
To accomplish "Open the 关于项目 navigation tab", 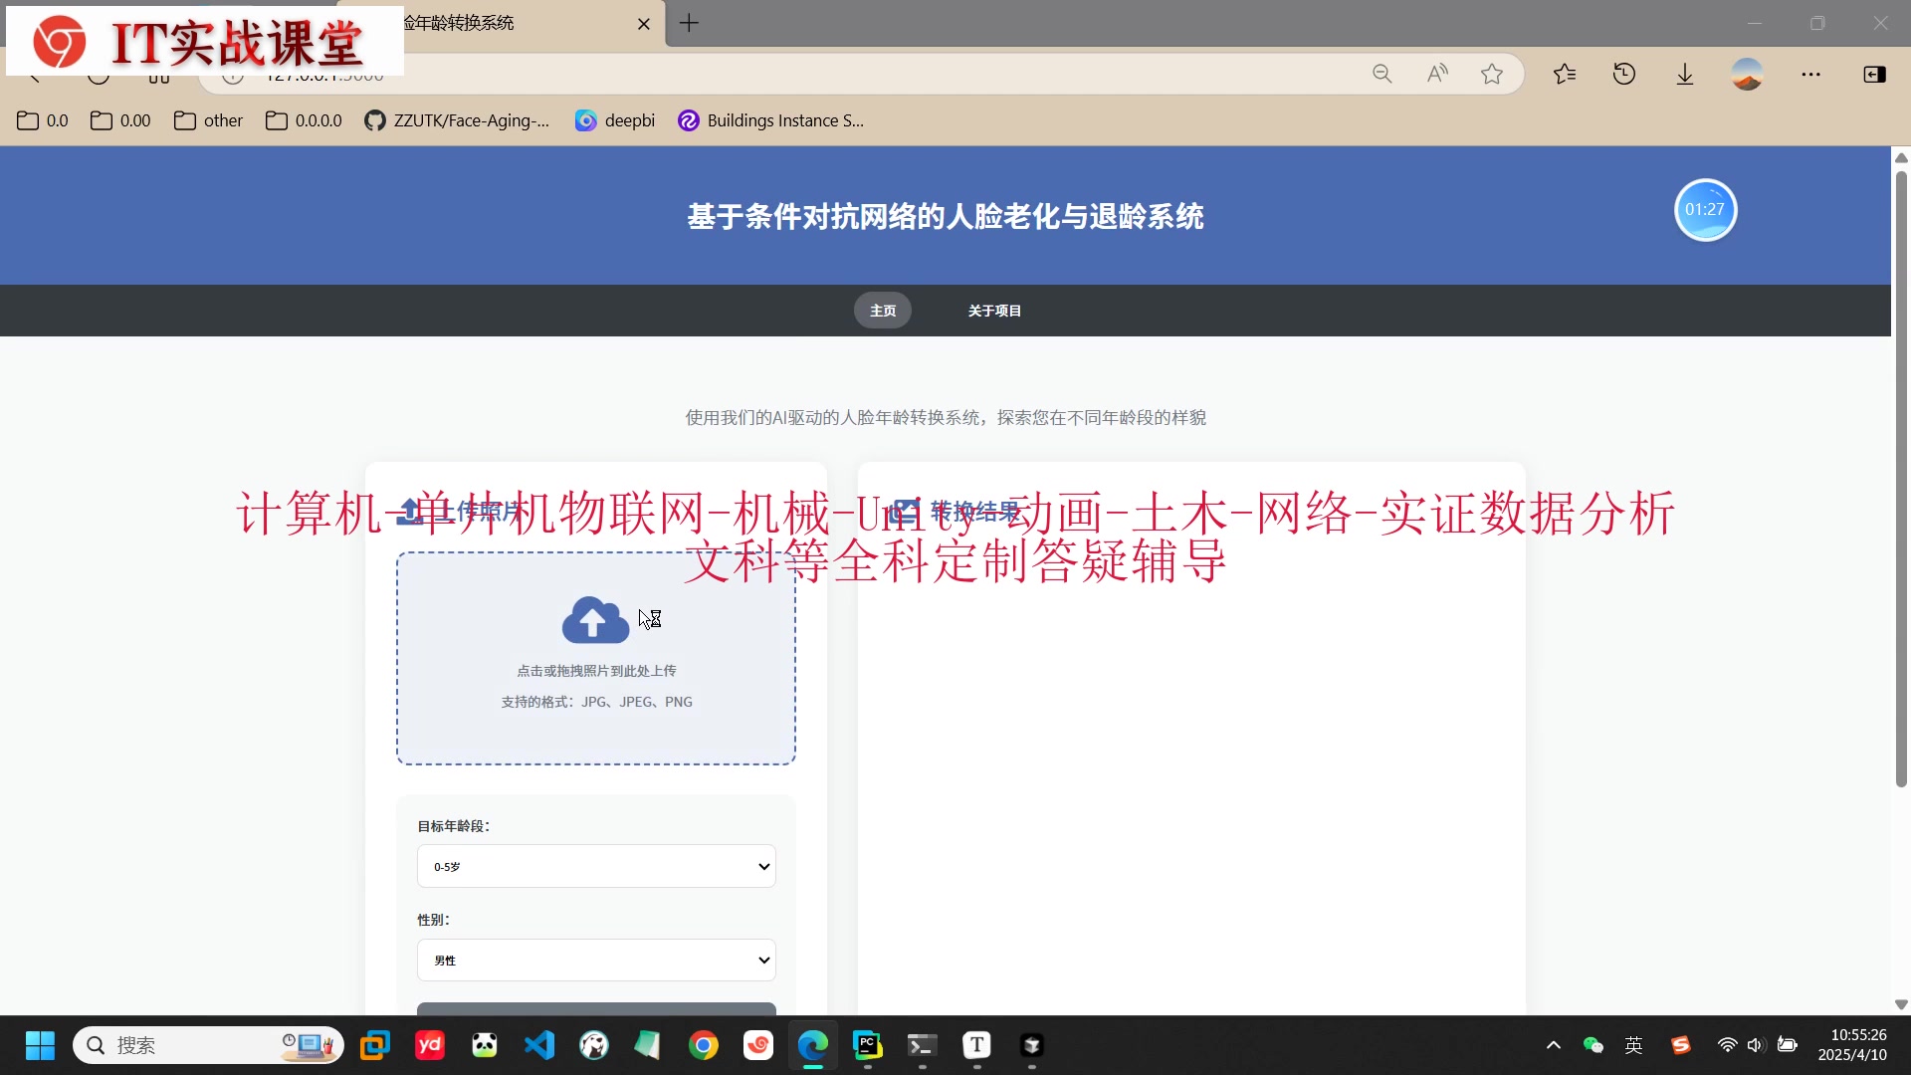I will tap(994, 311).
